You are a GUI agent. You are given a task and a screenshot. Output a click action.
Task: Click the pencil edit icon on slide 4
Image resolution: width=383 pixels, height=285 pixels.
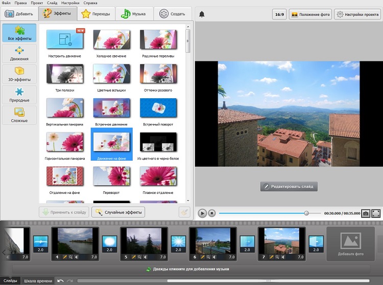pyautogui.click(x=65, y=257)
